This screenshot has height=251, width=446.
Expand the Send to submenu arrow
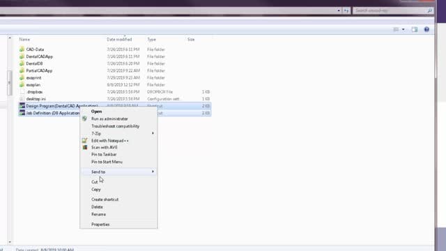pyautogui.click(x=153, y=172)
